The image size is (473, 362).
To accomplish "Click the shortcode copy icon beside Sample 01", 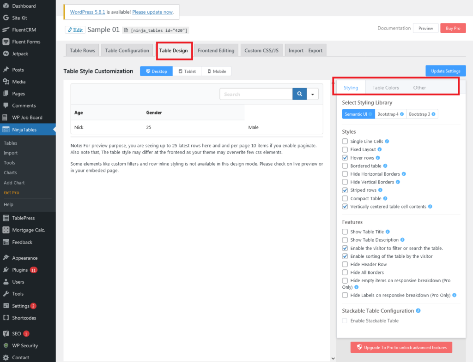I will [x=126, y=30].
